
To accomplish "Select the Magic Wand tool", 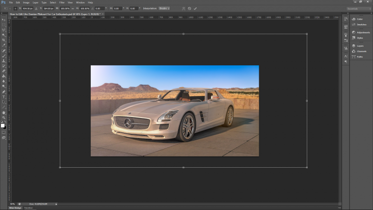I will pos(3,35).
